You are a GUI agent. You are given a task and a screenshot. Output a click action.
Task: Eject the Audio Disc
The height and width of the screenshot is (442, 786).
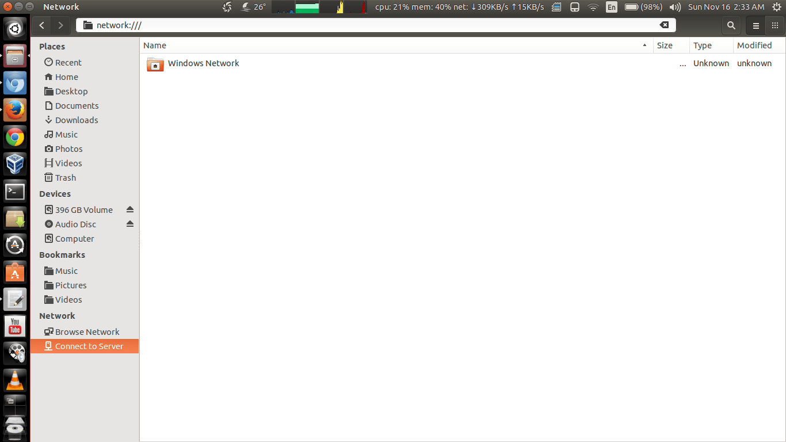point(130,224)
